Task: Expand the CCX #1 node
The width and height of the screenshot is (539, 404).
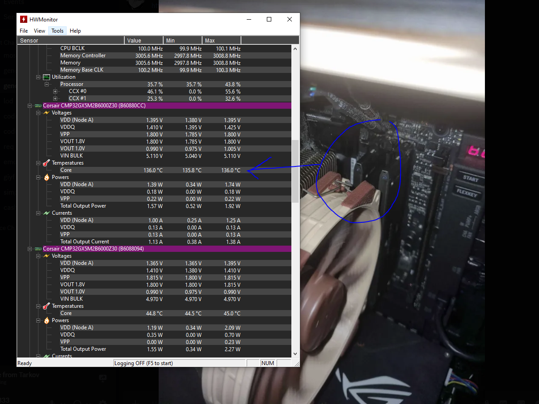Action: (55, 98)
